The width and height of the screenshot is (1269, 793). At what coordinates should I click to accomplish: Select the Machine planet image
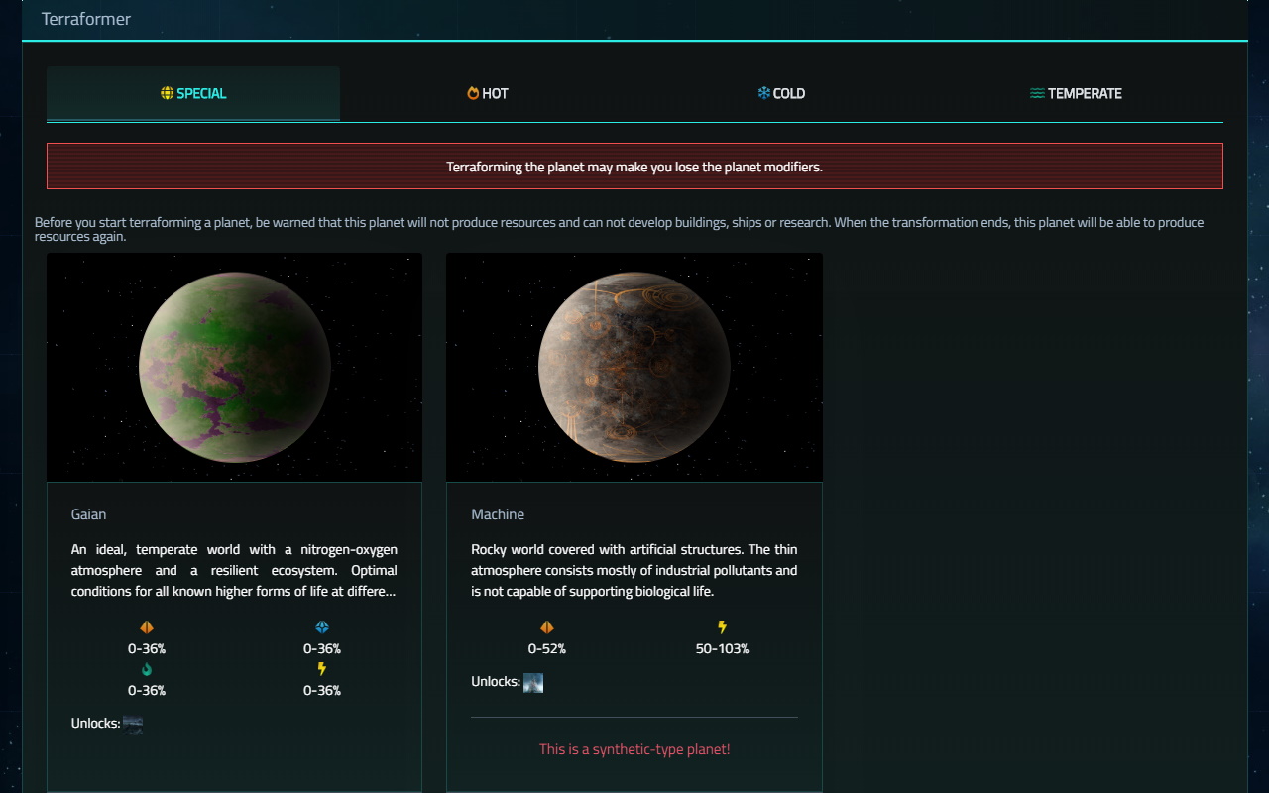[x=634, y=367]
